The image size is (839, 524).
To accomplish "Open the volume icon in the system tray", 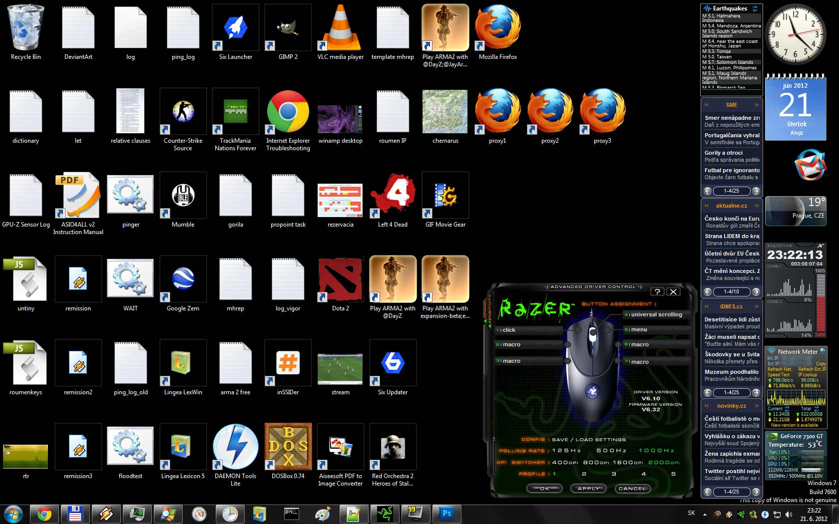I will point(789,514).
